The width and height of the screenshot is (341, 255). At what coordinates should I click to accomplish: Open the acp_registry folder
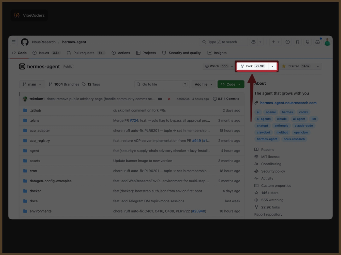(40, 141)
